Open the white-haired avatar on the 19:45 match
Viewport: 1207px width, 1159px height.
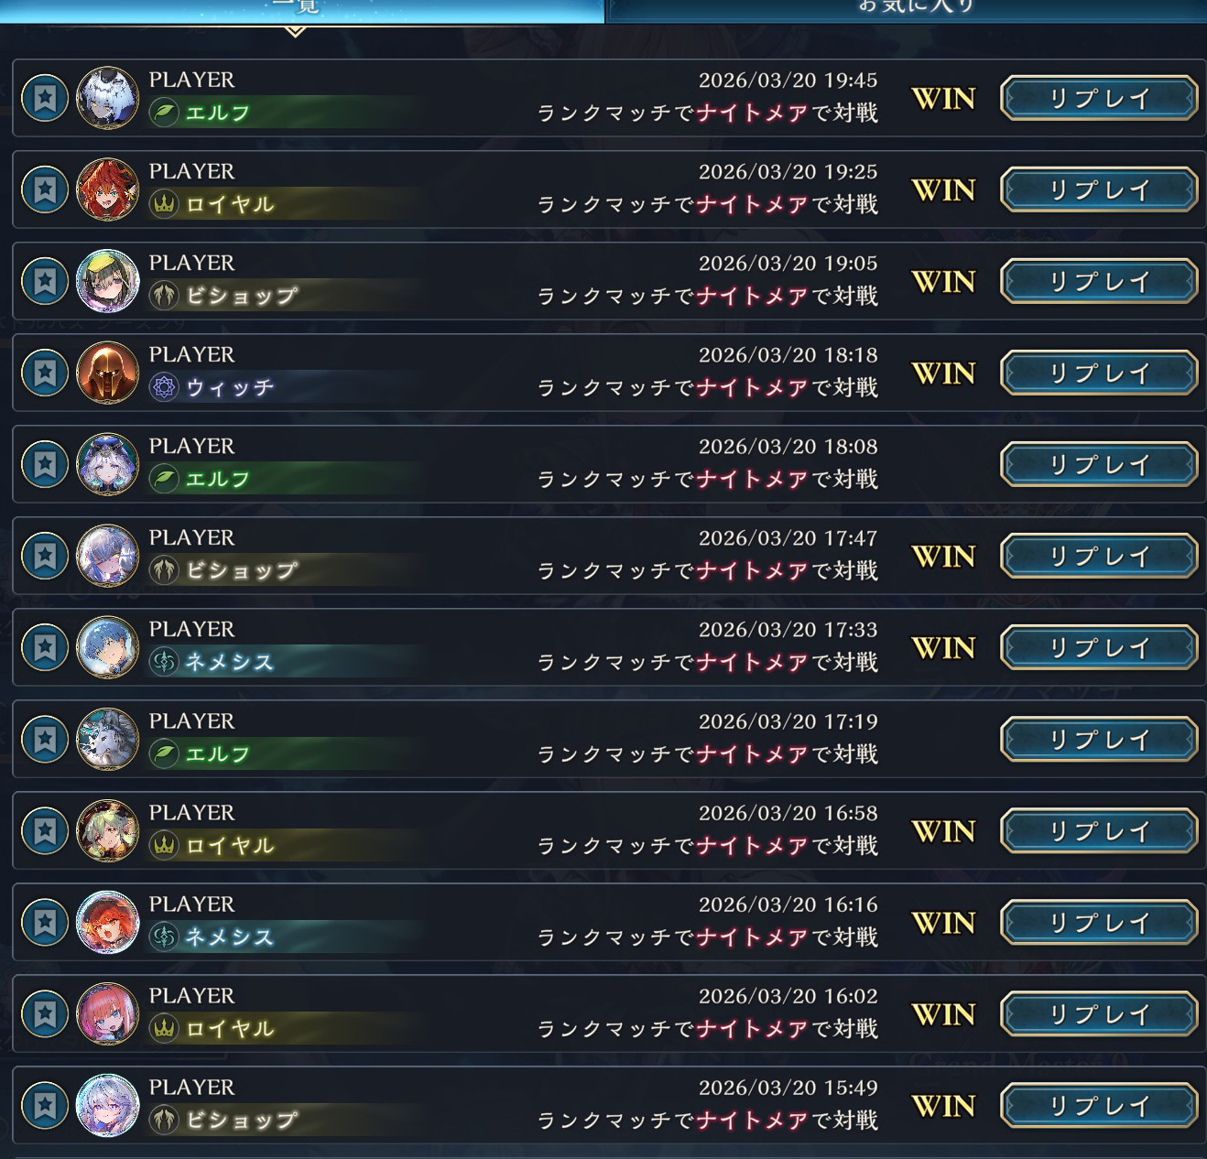tap(108, 98)
